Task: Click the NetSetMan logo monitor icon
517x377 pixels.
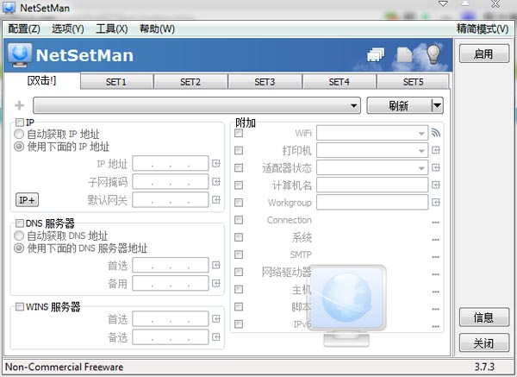Action: click(x=20, y=55)
